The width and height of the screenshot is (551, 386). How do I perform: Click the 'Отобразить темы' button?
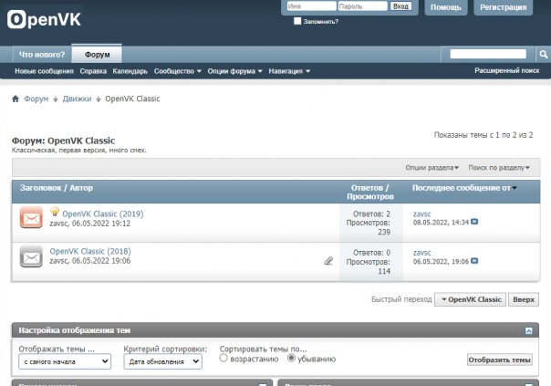(500, 360)
